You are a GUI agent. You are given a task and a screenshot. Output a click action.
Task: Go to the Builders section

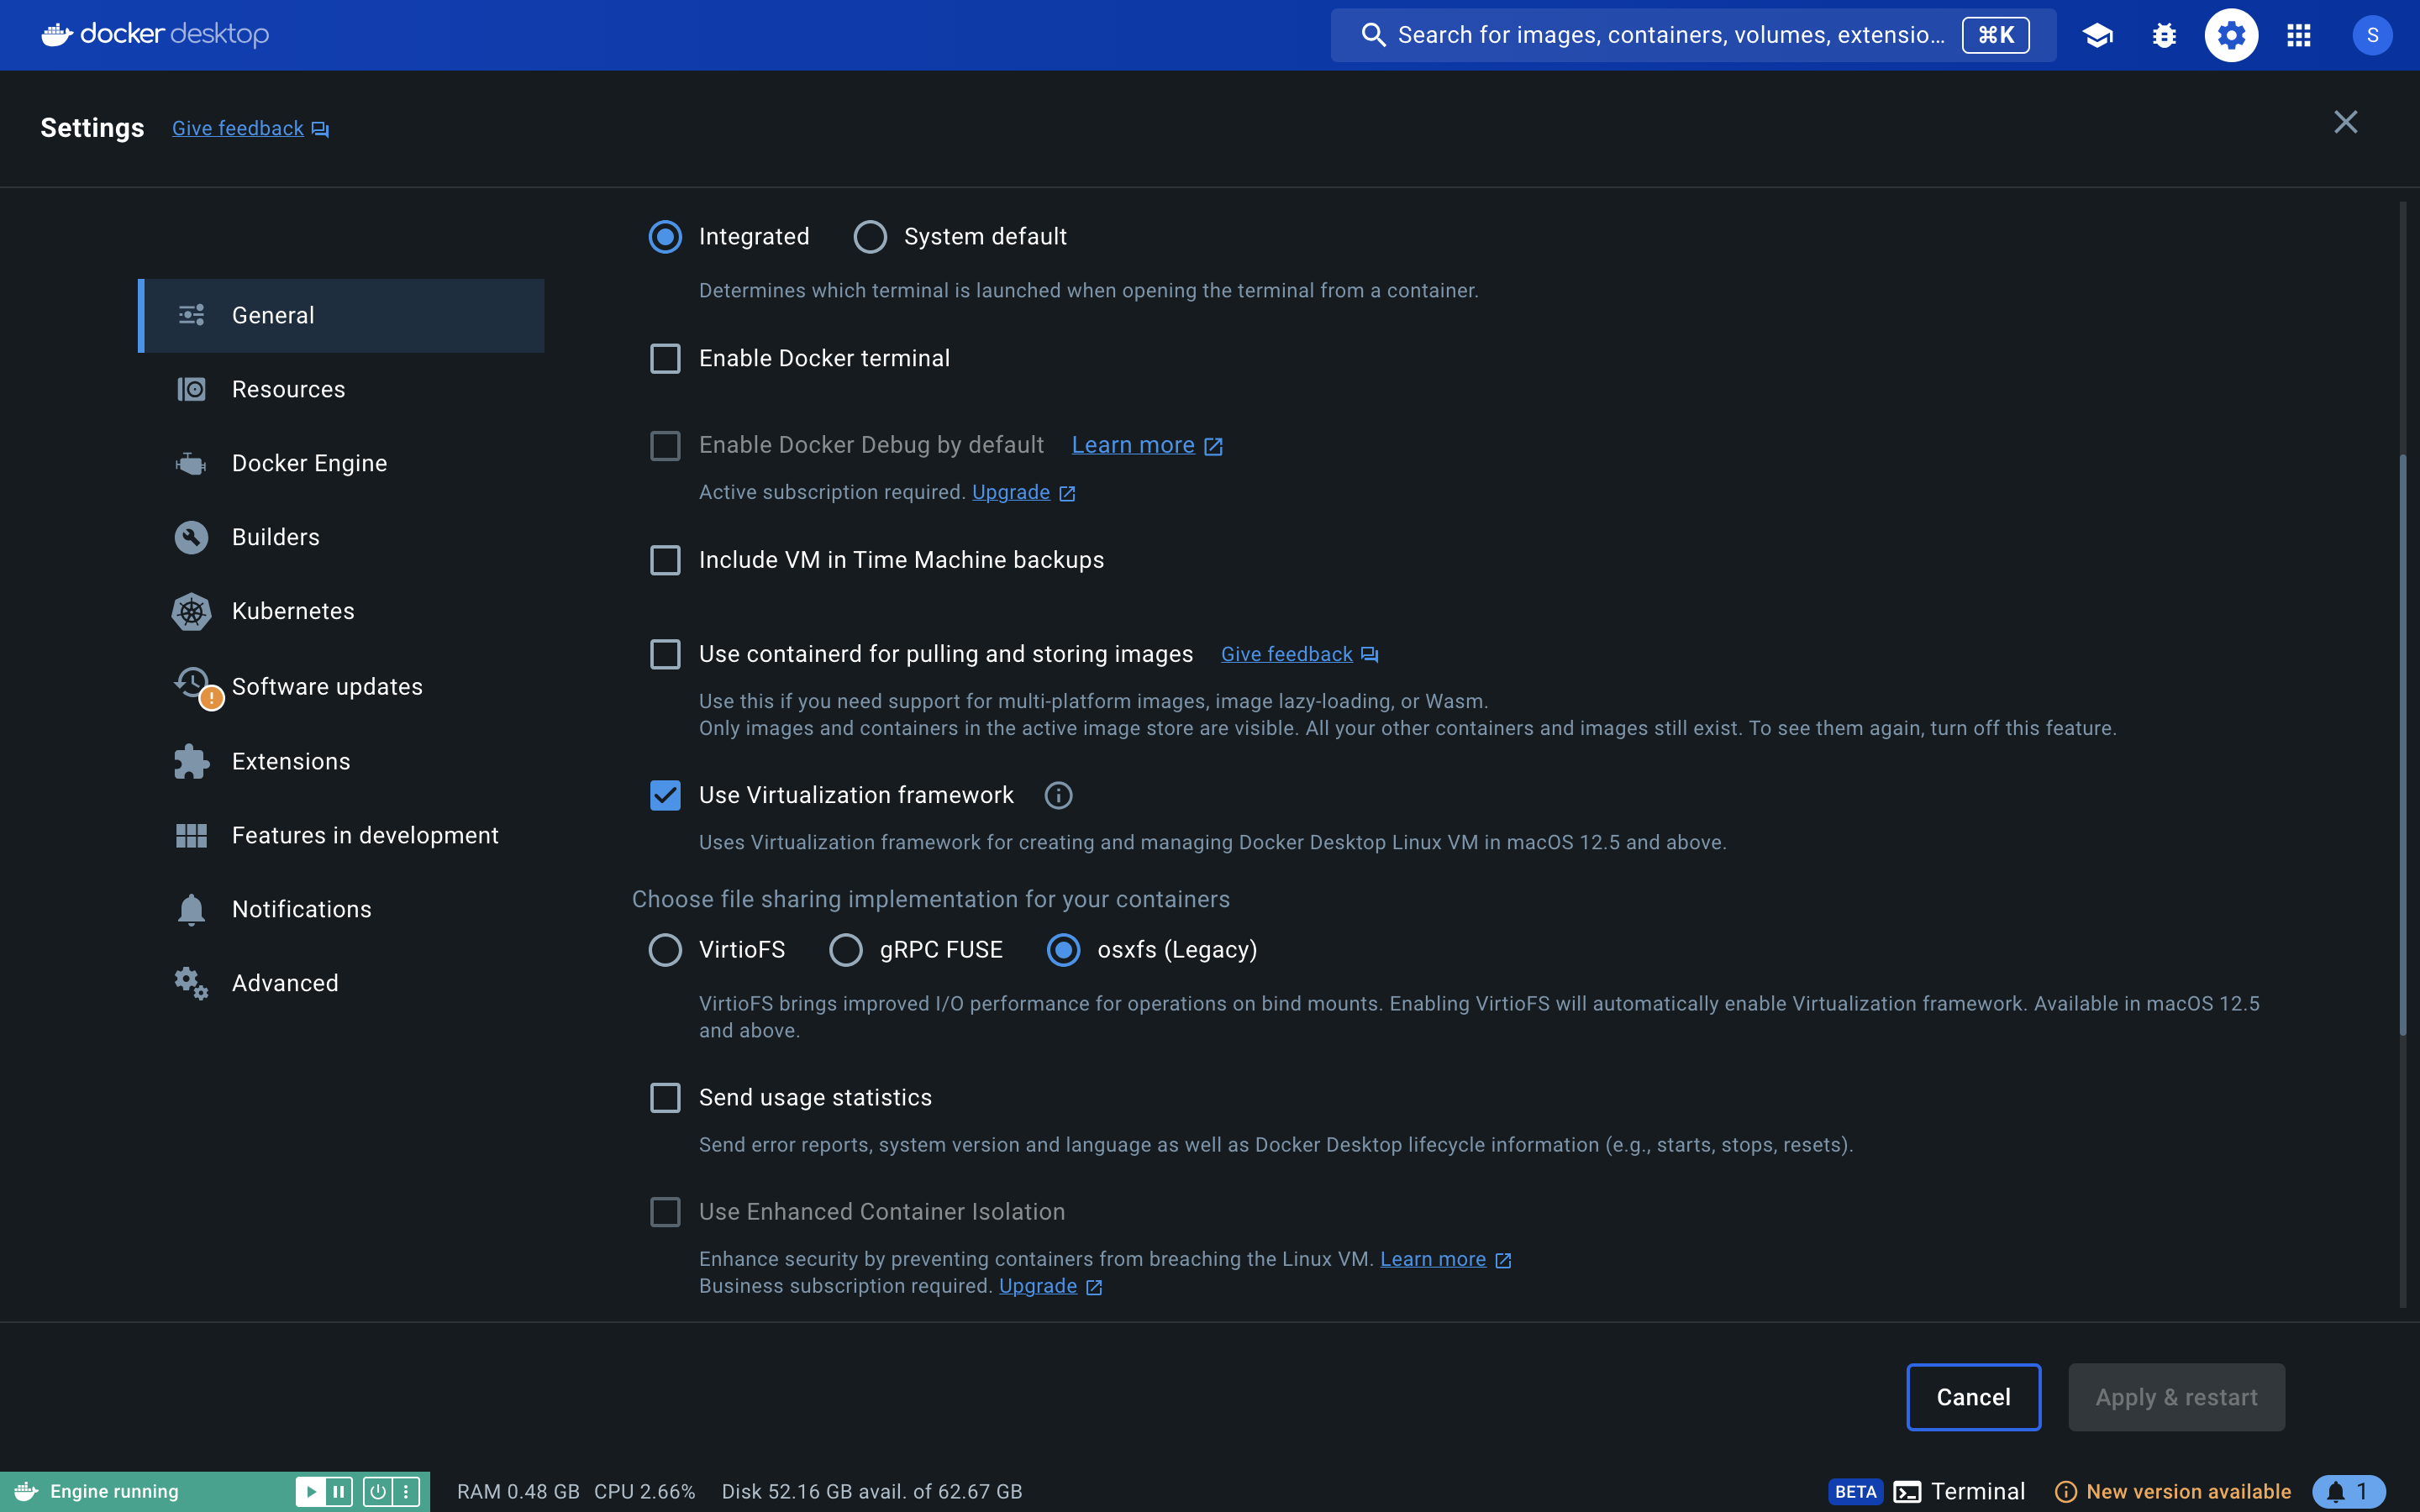[x=341, y=537]
